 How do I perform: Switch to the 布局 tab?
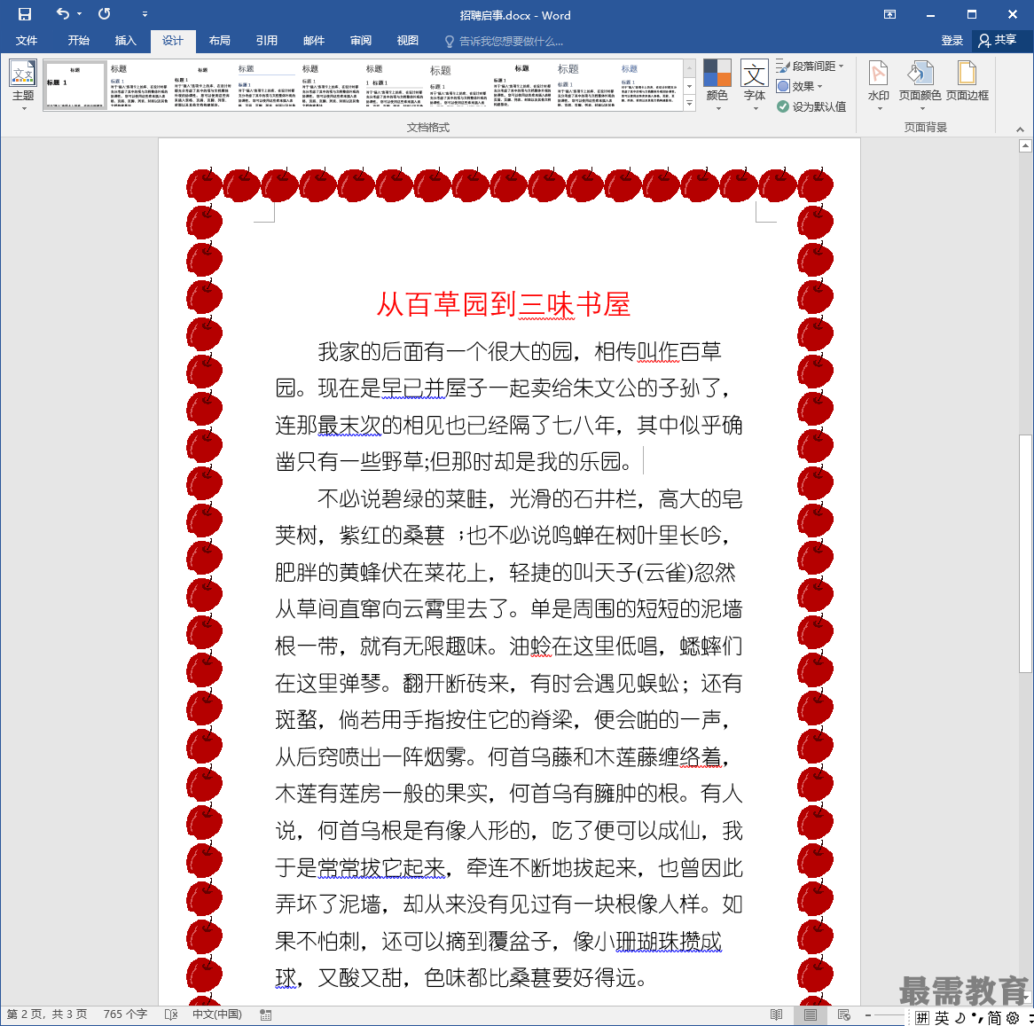click(x=220, y=40)
